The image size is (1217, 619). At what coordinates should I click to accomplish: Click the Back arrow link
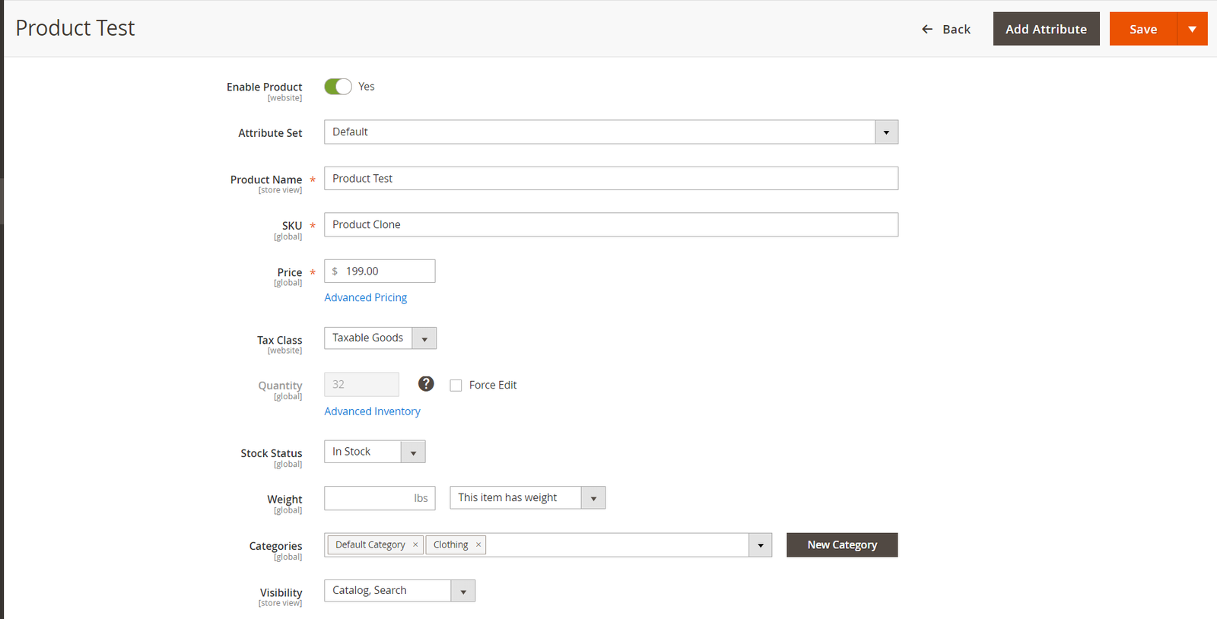(x=945, y=29)
